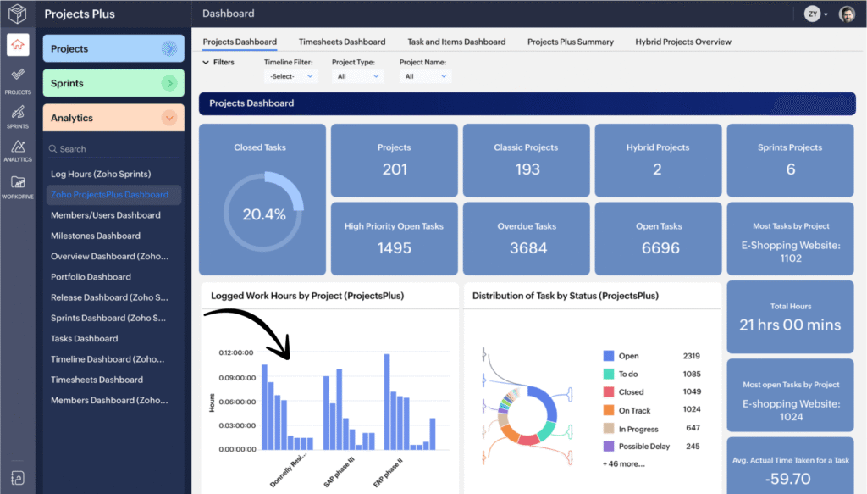Screen dimensions: 867x494
Task: Click the Projects Plus cube logo
Action: click(18, 14)
